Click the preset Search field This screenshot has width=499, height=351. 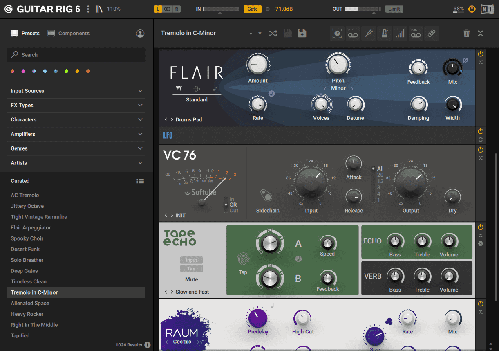click(76, 55)
